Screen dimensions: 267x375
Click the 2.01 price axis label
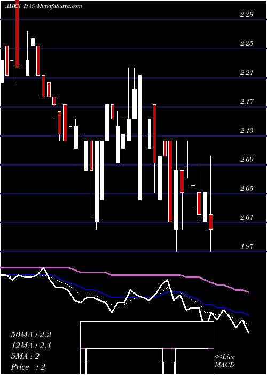point(247,217)
